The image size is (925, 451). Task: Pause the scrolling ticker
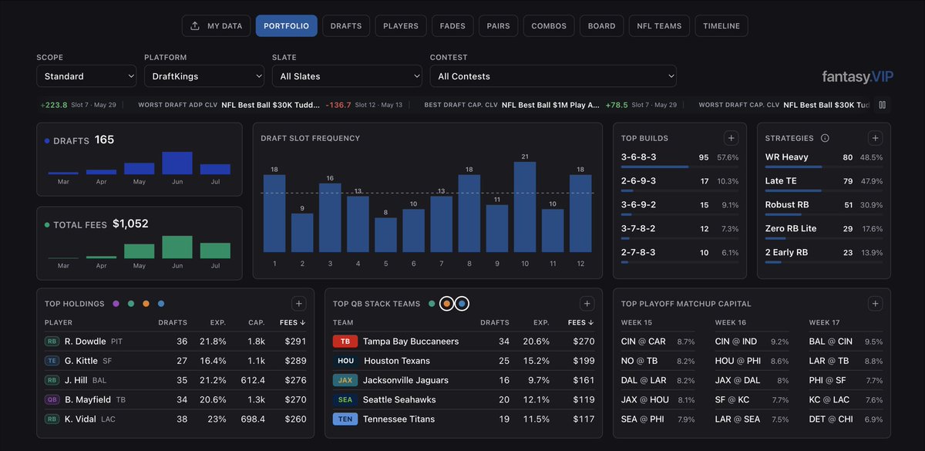tap(883, 105)
